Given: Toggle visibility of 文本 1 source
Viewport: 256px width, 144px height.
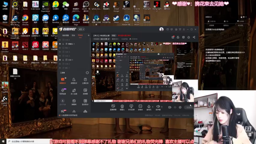Looking at the screenshot, I should pyautogui.click(x=60, y=60).
